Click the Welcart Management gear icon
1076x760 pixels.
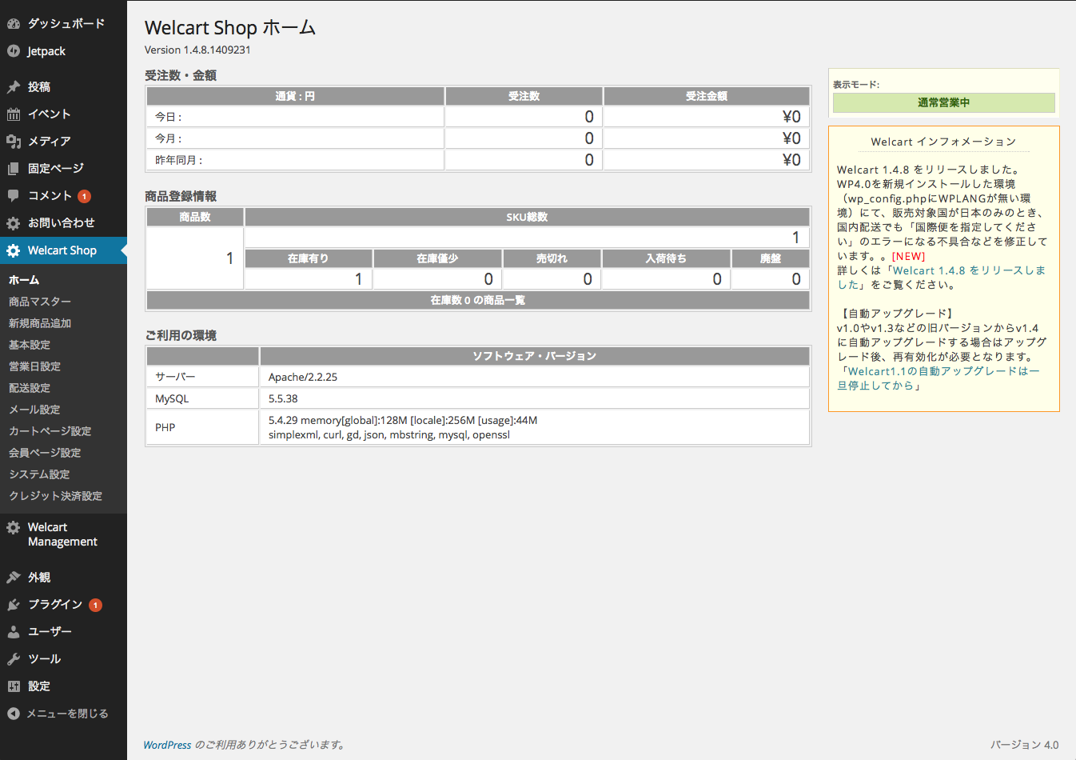point(14,528)
